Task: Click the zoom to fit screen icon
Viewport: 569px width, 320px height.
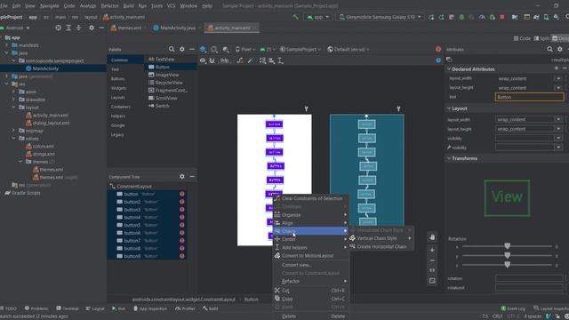Action: [x=432, y=281]
